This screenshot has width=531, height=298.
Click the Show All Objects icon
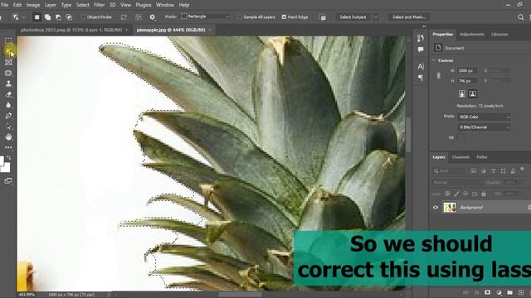pos(139,17)
